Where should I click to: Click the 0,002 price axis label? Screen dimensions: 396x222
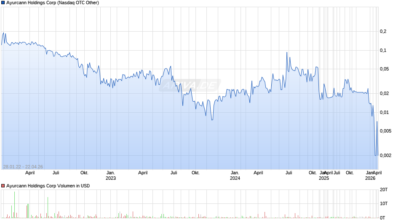pyautogui.click(x=385, y=155)
